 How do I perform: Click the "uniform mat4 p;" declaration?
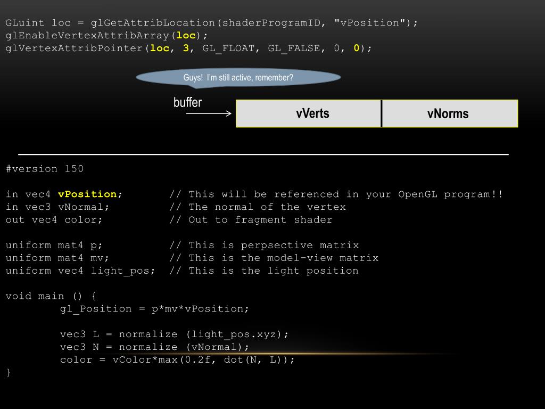tap(54, 246)
